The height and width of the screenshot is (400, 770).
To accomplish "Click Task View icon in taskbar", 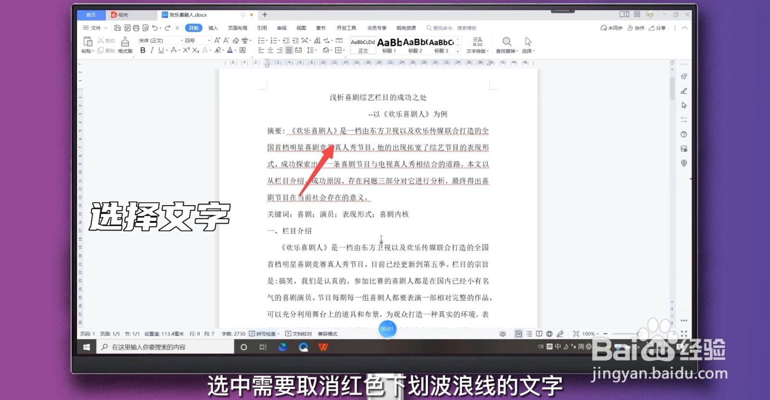I will click(263, 347).
